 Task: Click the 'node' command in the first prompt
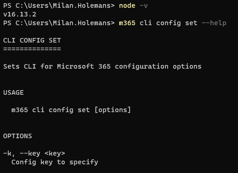point(127,5)
